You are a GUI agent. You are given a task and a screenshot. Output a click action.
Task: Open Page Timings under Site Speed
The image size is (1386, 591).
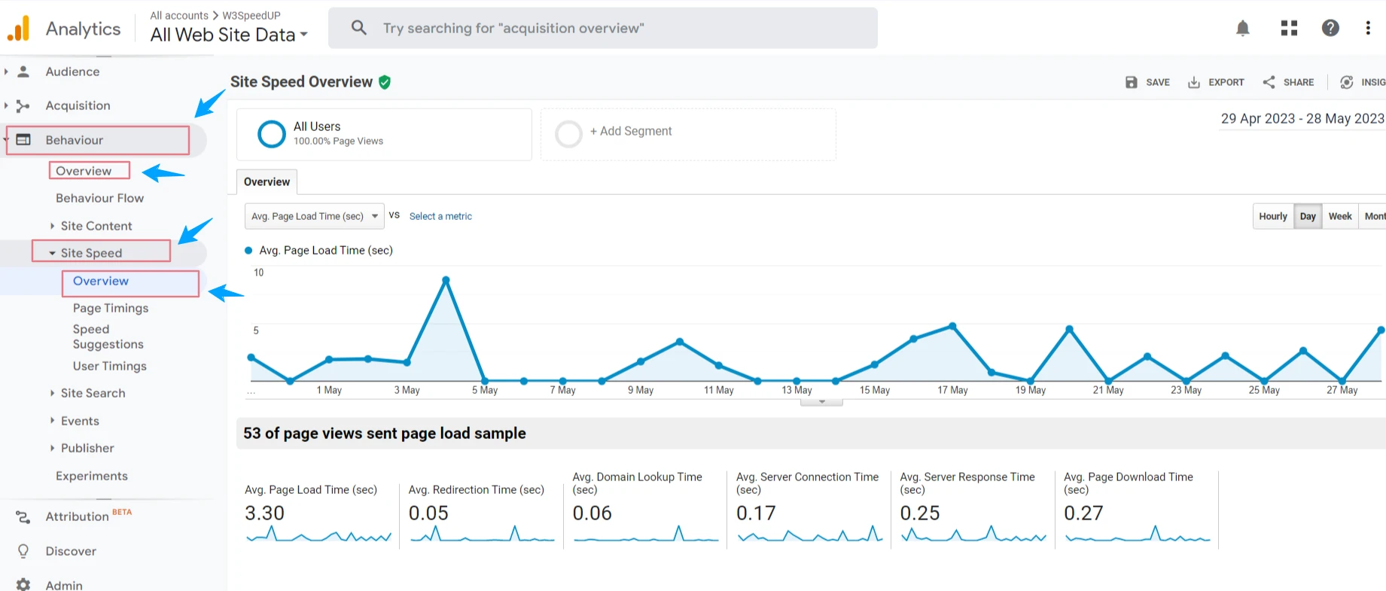[x=111, y=308]
